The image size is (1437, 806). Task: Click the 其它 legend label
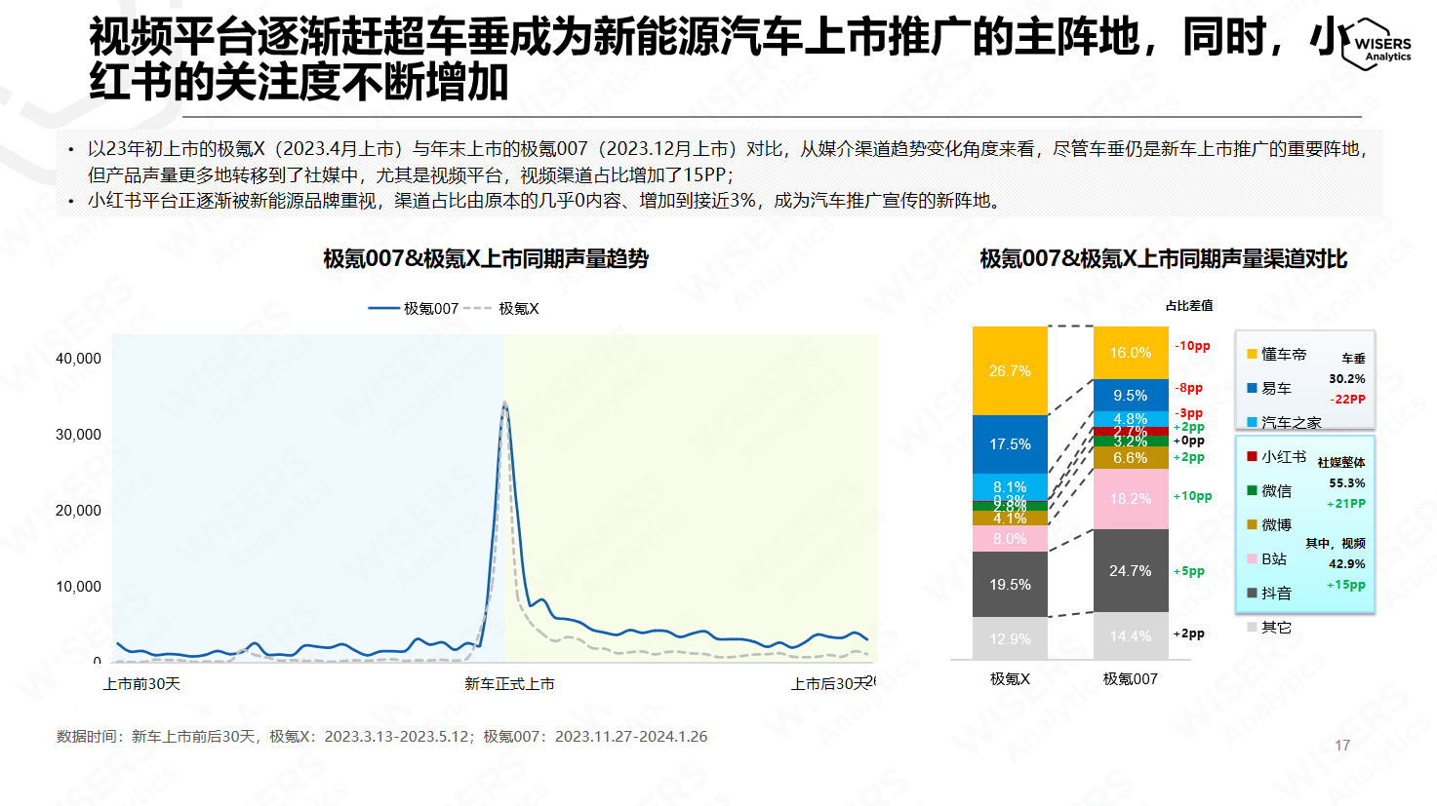tap(1276, 627)
